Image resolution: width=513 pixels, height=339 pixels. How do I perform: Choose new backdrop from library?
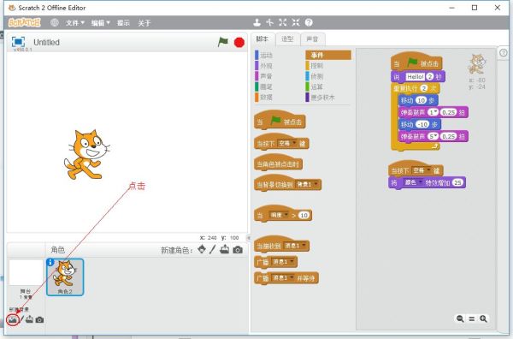coord(13,319)
